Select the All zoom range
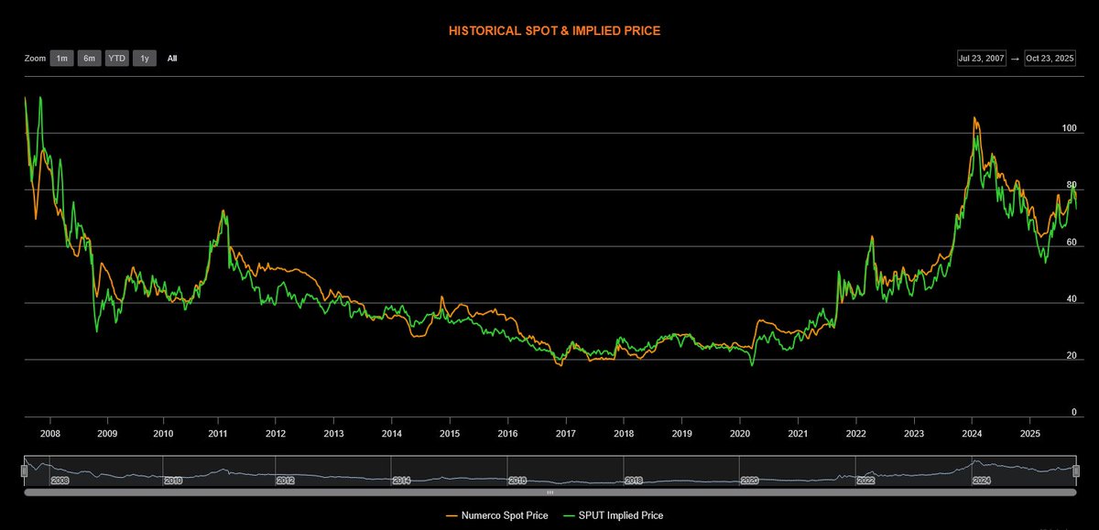The width and height of the screenshot is (1099, 530). pos(172,59)
